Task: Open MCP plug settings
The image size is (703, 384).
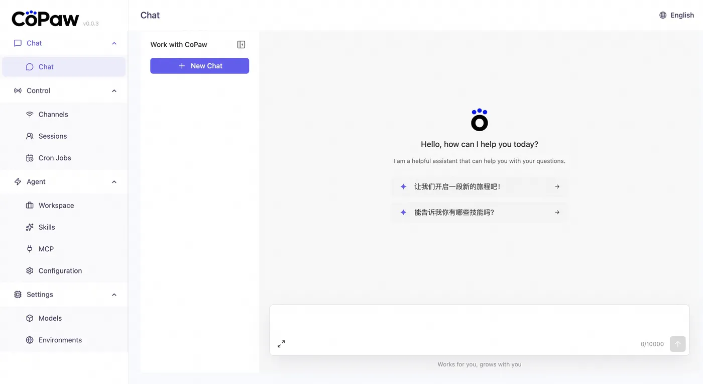Action: (46, 249)
